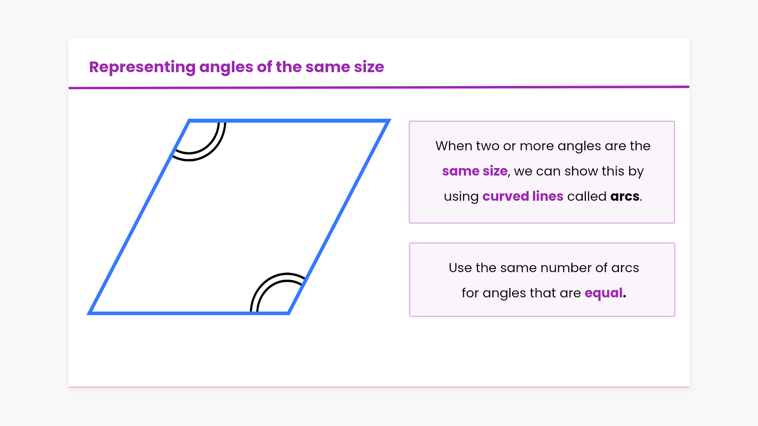Click the line 'When two or more angles are the'
Viewport: 758px width, 426px height.
coord(542,146)
